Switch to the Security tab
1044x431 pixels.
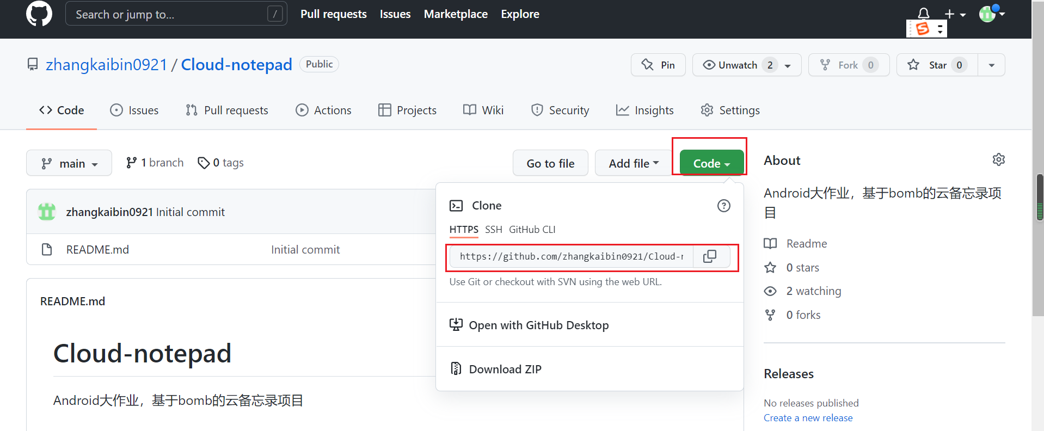[x=560, y=110]
